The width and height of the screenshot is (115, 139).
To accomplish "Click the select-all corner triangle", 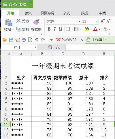I will pyautogui.click(x=8, y=54).
